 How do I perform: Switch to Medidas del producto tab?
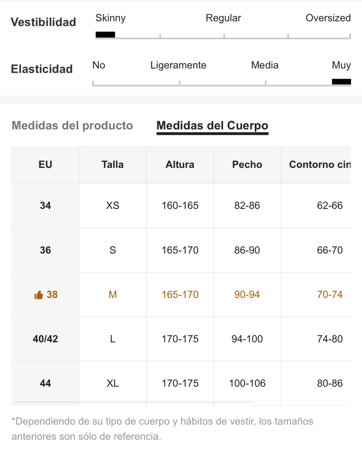coord(72,125)
